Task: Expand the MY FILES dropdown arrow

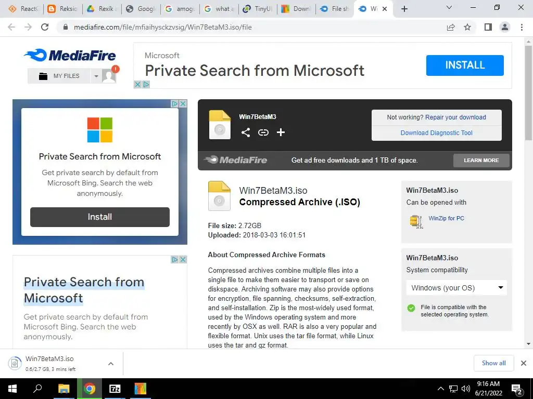Action: click(x=96, y=76)
